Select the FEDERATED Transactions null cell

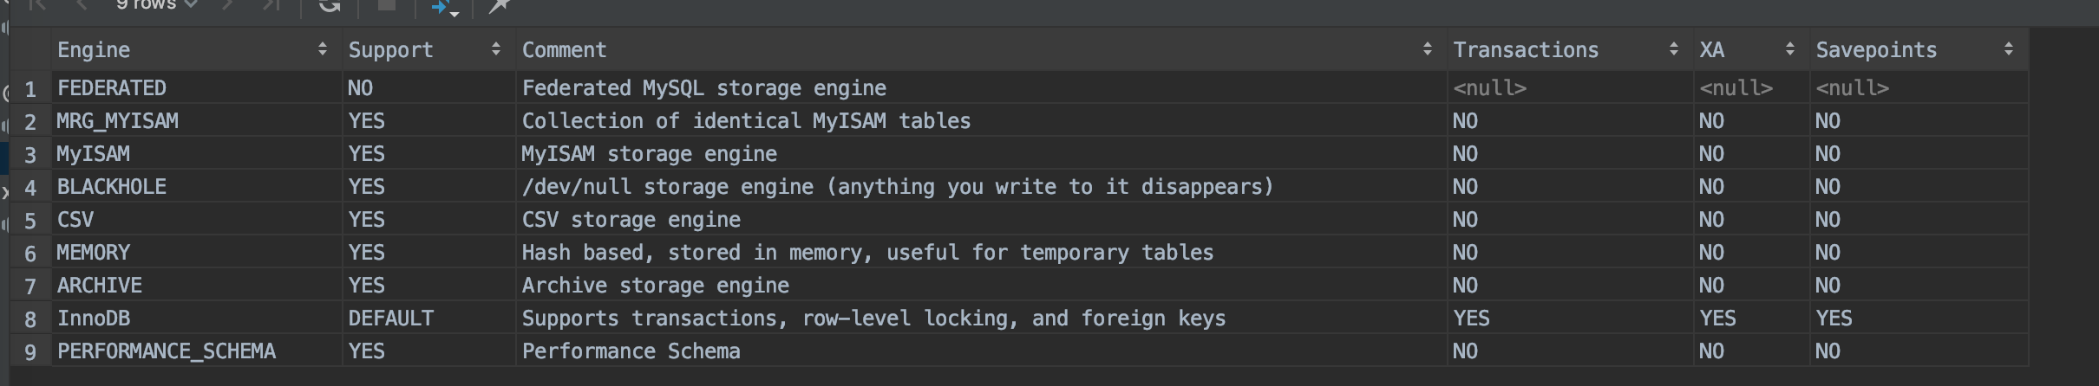click(x=1570, y=88)
